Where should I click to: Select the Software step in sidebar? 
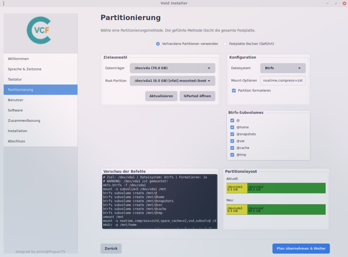(x=15, y=110)
